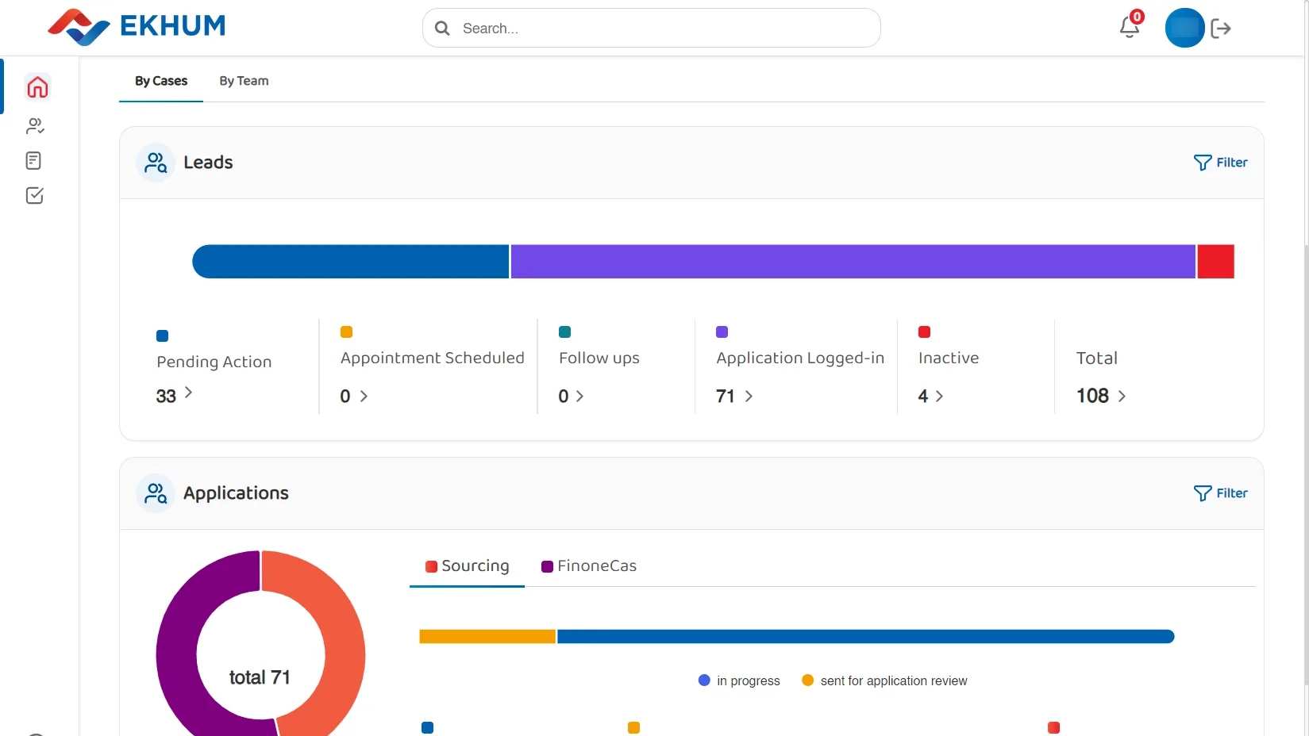1309x736 pixels.
Task: Click the 'Appointment Scheduled' label
Action: point(433,358)
